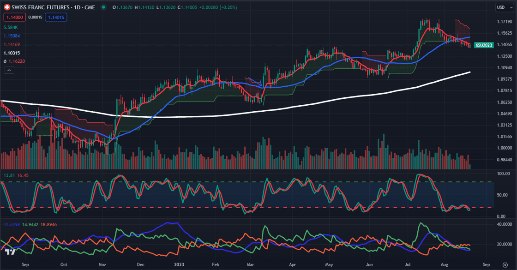Click the 1.12500 price axis label
517x270 pixels.
(505, 56)
